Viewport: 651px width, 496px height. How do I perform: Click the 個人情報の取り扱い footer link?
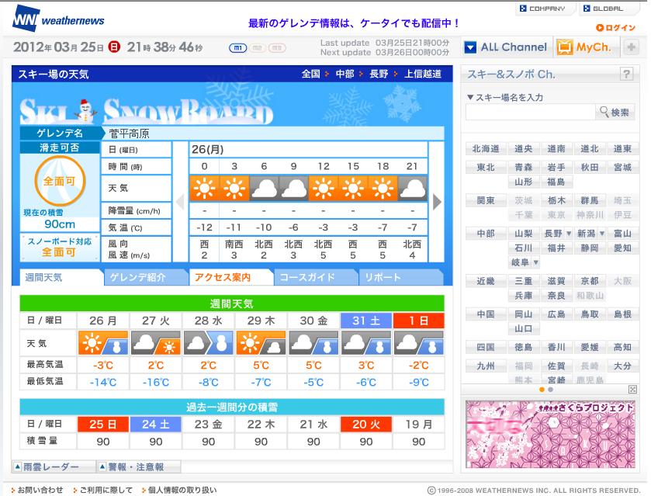click(182, 491)
